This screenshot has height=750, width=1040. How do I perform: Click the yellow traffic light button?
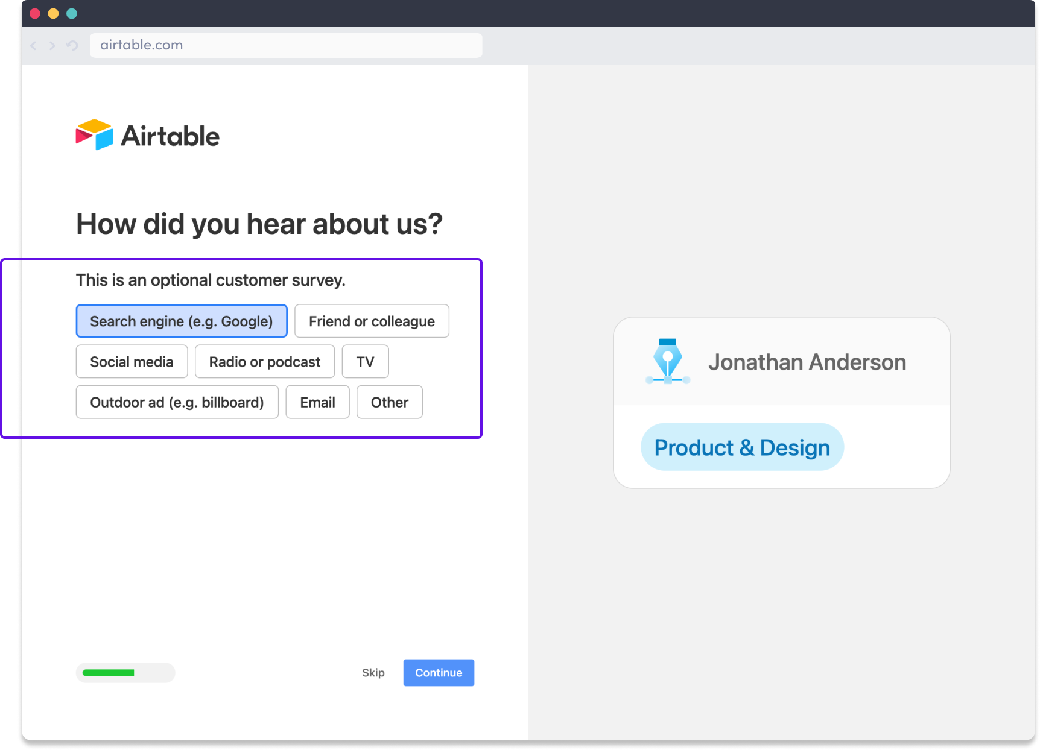tap(53, 13)
